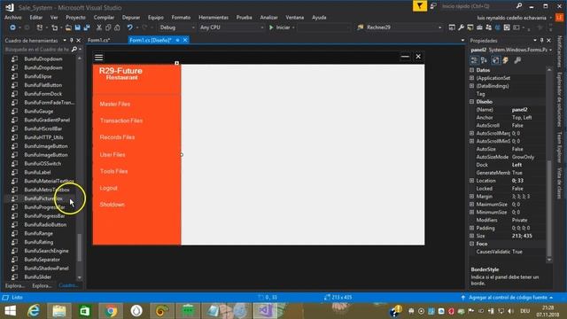This screenshot has width=567, height=319.
Task: Pin the Propiedades panel
Action: pyautogui.click(x=541, y=41)
